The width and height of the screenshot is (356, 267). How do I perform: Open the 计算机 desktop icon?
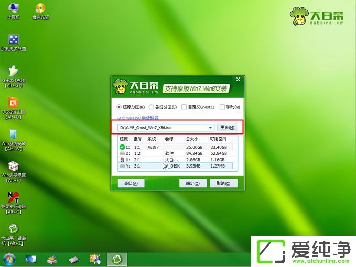click(14, 12)
